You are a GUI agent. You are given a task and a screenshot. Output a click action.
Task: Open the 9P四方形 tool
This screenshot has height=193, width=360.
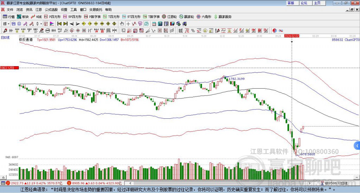point(72,17)
